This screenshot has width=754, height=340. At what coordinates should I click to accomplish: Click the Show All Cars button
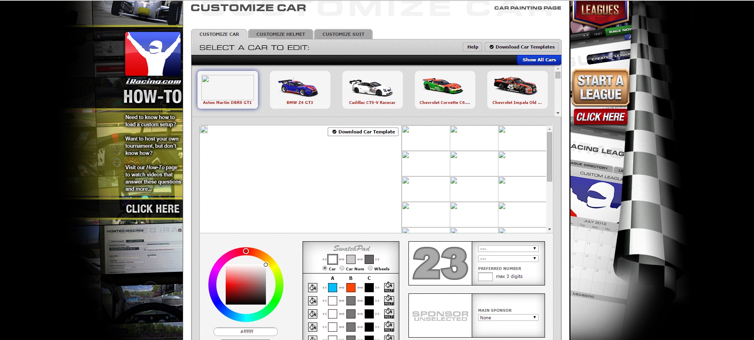tap(539, 60)
